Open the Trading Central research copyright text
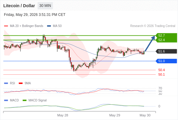 (153, 26)
